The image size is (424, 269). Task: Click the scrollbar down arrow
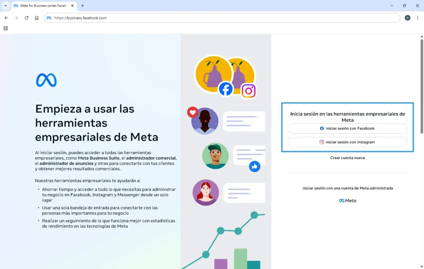(422, 267)
